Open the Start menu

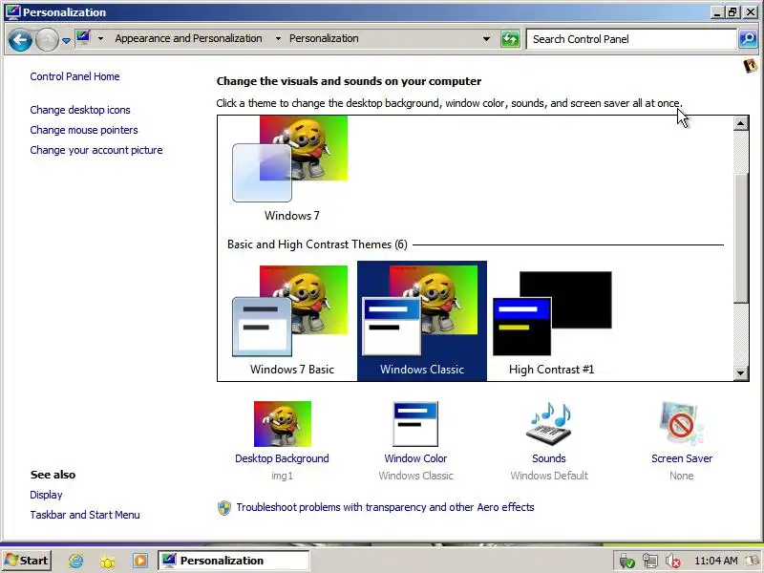click(x=27, y=561)
